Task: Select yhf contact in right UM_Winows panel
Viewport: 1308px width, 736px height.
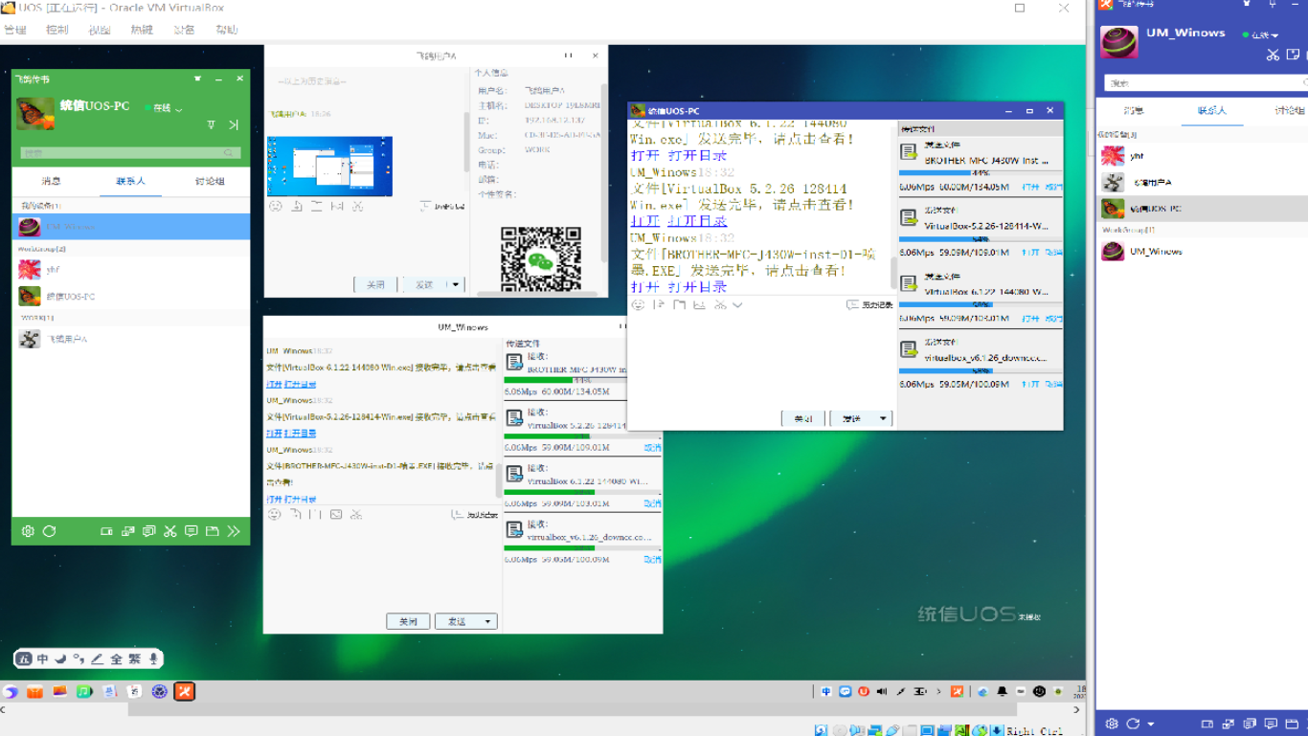Action: click(1202, 155)
